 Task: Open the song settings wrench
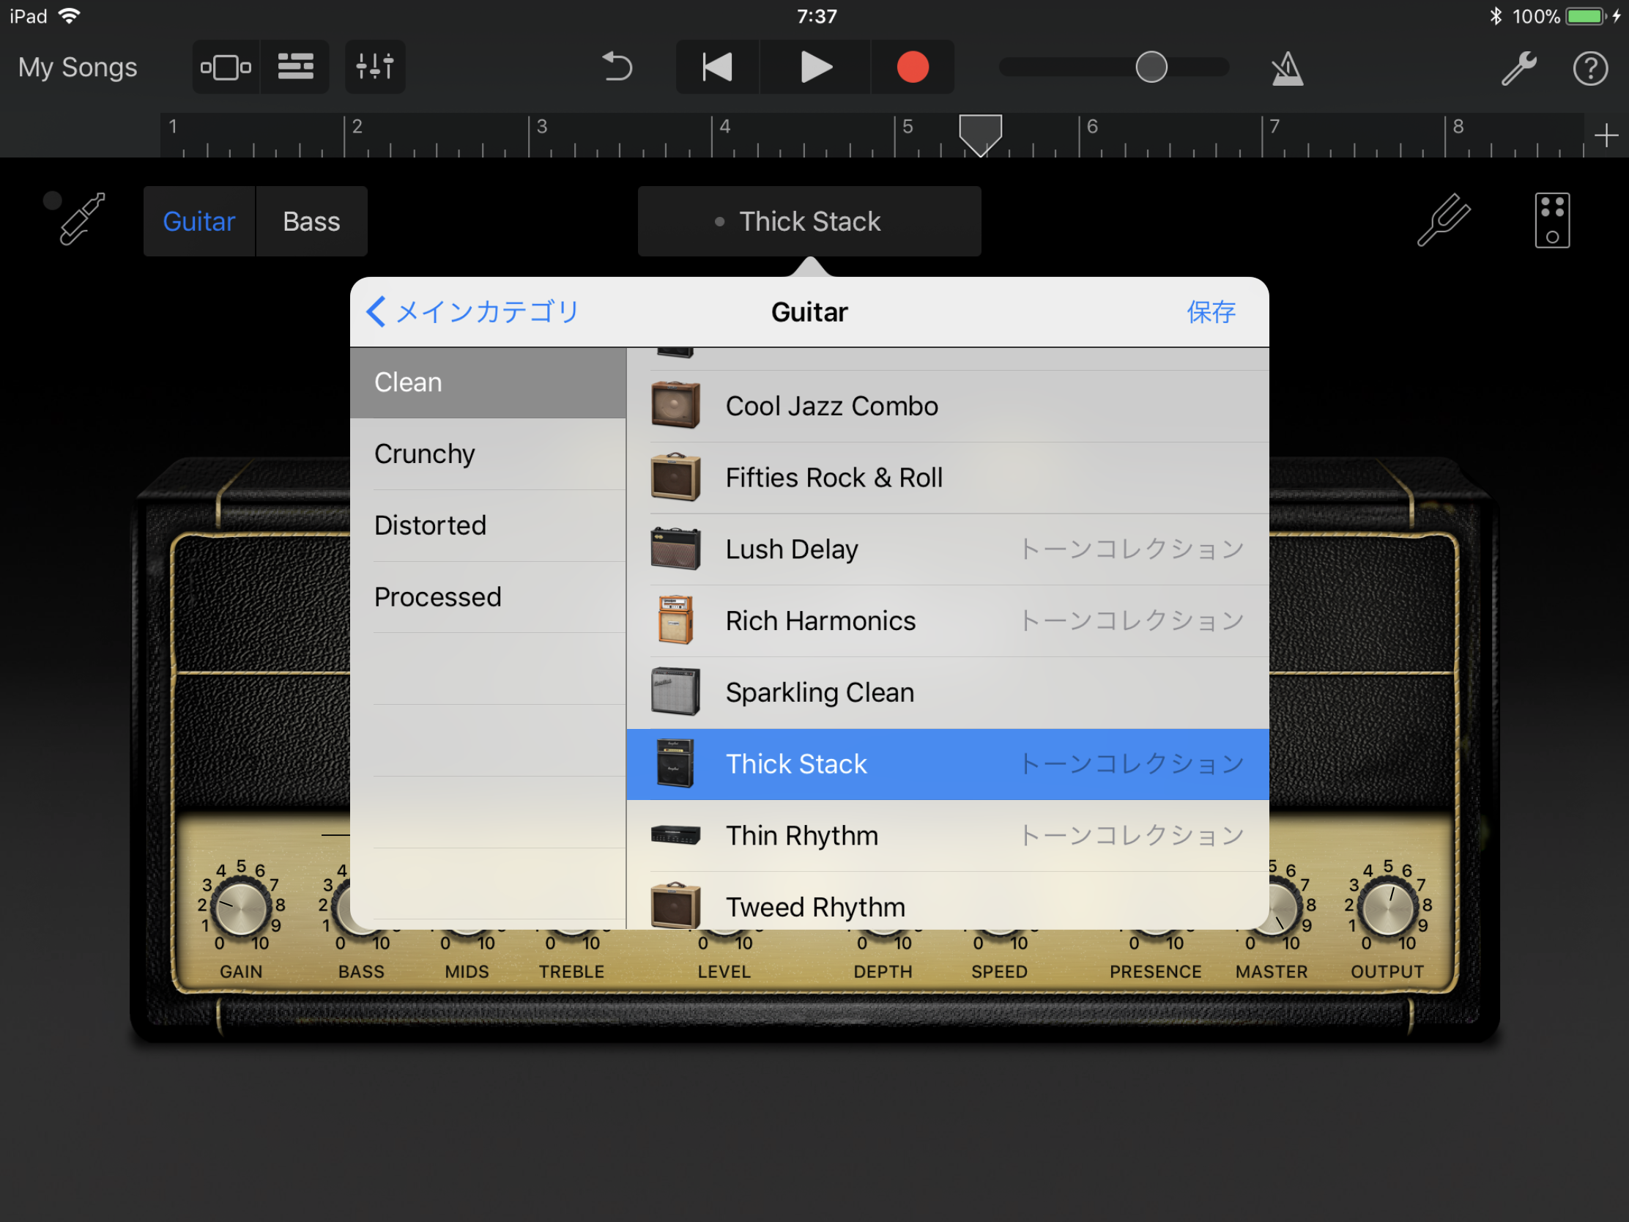[1519, 69]
